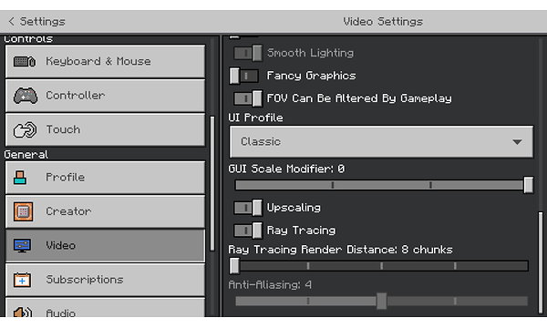This screenshot has height=328, width=547.
Task: Turn off the Upscaling switch
Action: pos(248,208)
